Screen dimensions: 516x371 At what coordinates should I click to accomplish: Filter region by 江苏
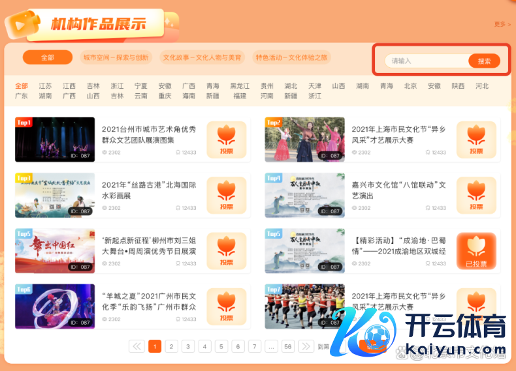tap(45, 86)
